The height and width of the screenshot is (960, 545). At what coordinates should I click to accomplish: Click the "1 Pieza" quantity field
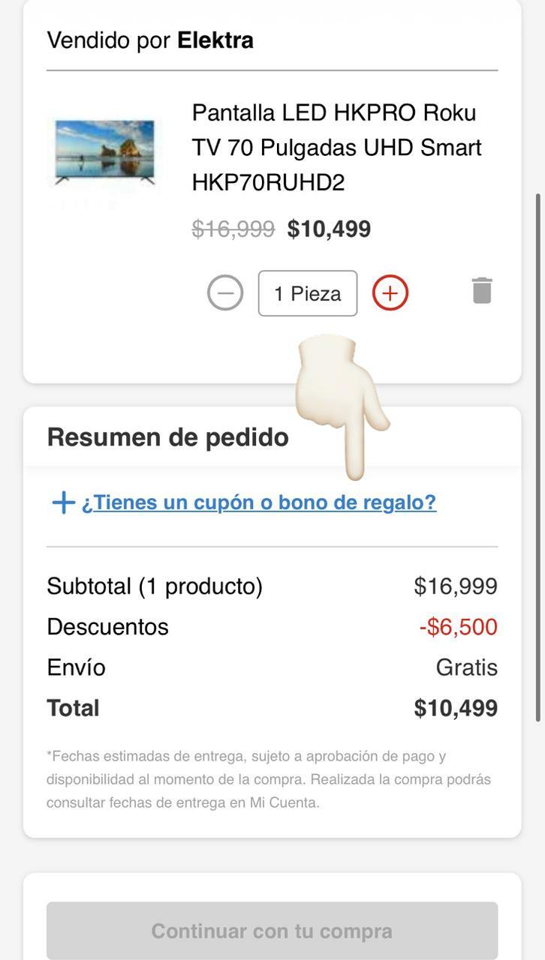point(308,293)
